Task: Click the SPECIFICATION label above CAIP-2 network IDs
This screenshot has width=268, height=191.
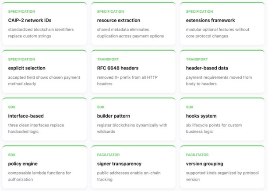Action: pos(21,11)
